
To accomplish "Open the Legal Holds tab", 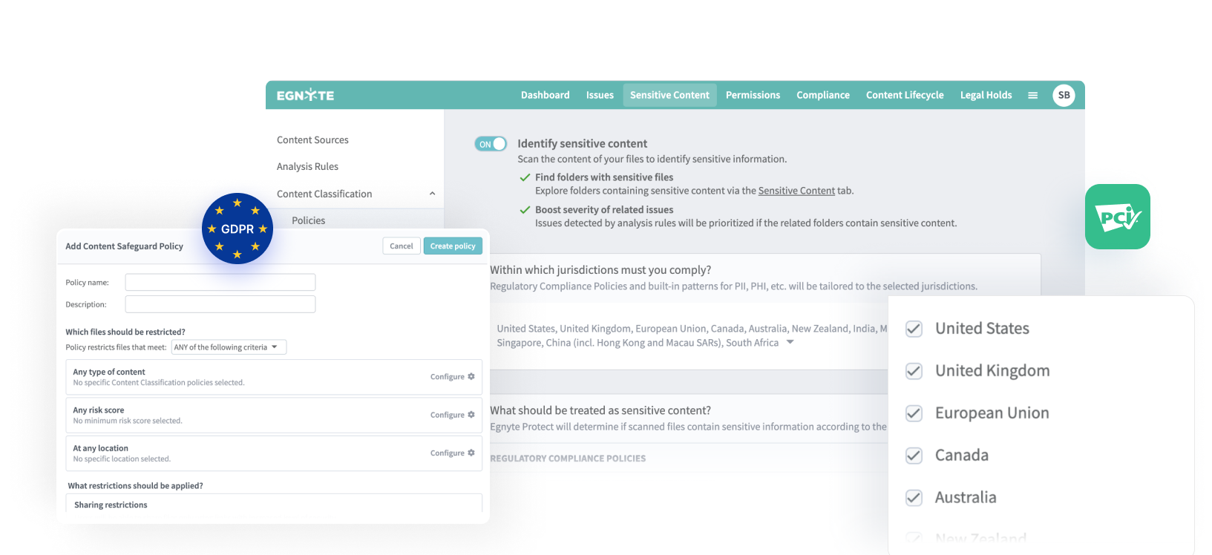I will click(986, 95).
